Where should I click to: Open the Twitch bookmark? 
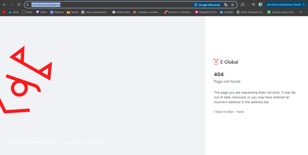pos(42,12)
